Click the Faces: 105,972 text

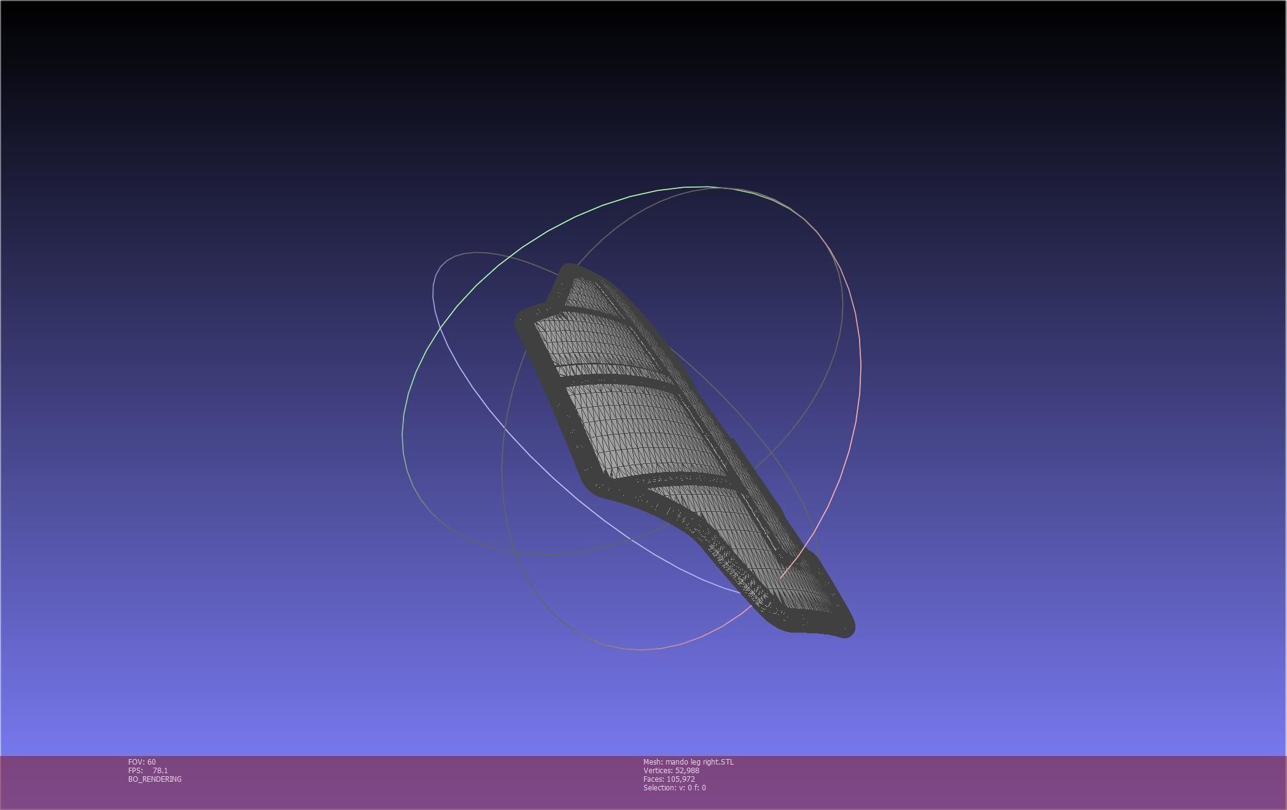[x=669, y=779]
